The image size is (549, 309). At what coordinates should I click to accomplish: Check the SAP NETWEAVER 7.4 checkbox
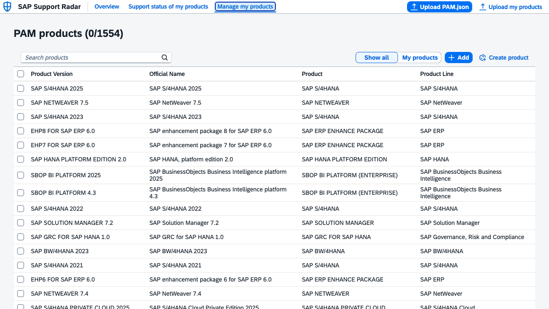(21, 294)
